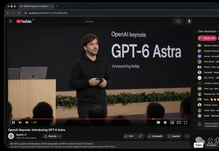
Task: Toggle subtitles on the player
Action: tap(159, 123)
